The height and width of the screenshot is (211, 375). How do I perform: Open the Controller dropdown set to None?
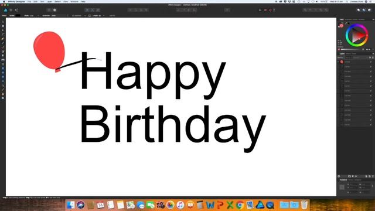60,16
